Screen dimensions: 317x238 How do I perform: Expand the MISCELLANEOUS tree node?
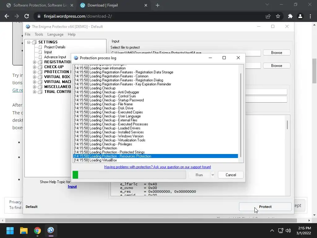pos(35,87)
